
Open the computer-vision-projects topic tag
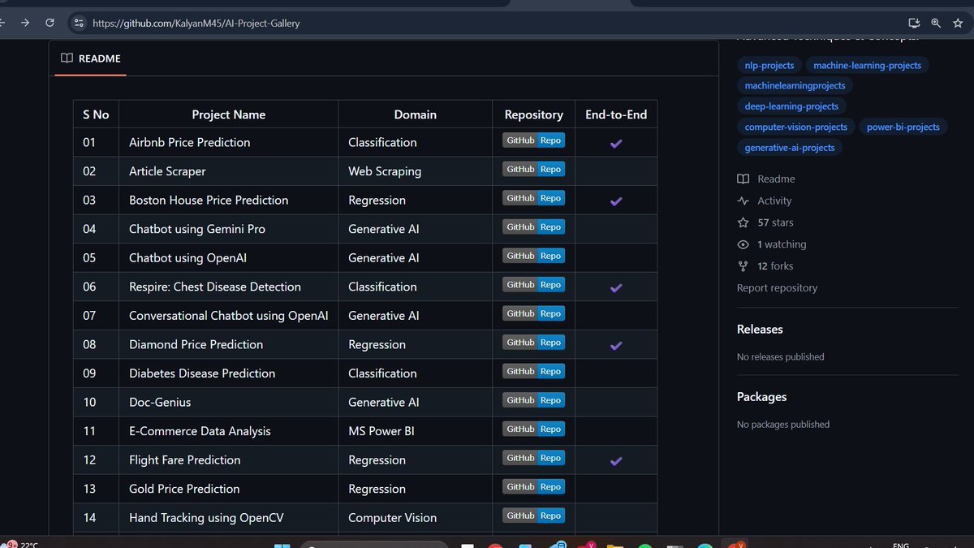pos(795,127)
